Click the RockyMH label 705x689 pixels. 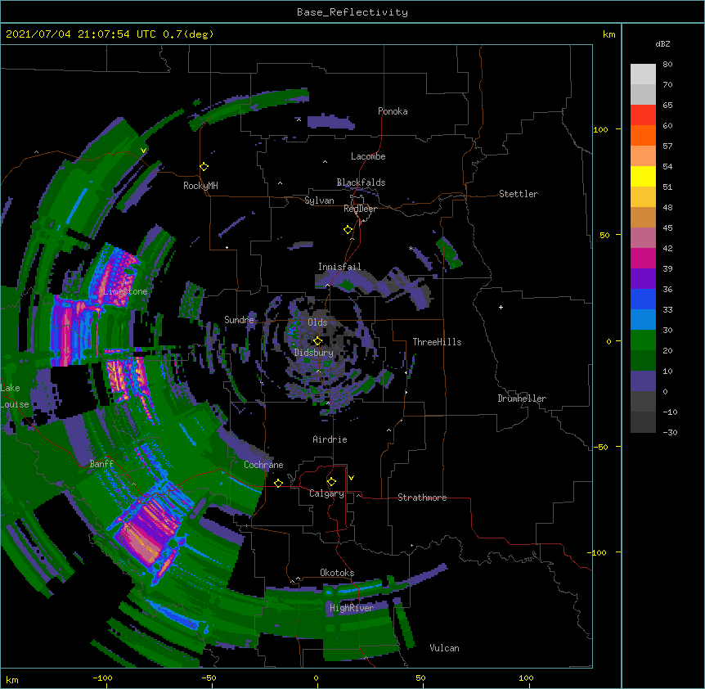tap(200, 186)
